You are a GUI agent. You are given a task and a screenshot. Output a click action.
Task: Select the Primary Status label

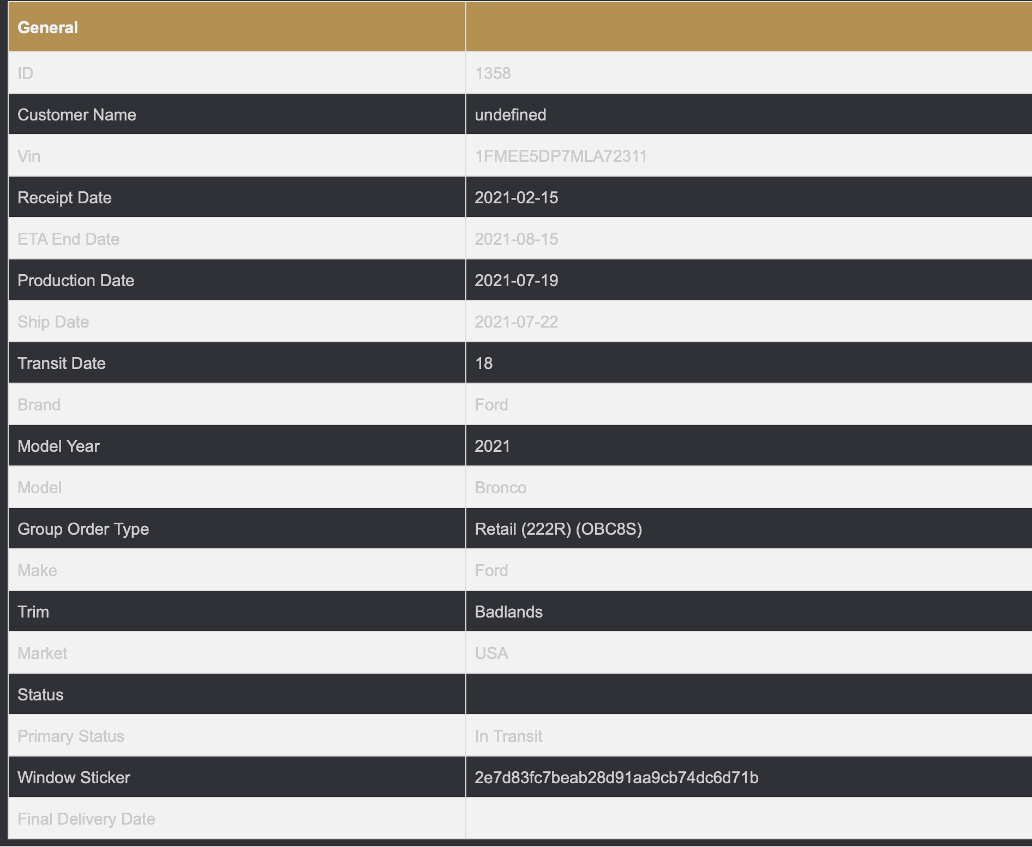click(71, 736)
